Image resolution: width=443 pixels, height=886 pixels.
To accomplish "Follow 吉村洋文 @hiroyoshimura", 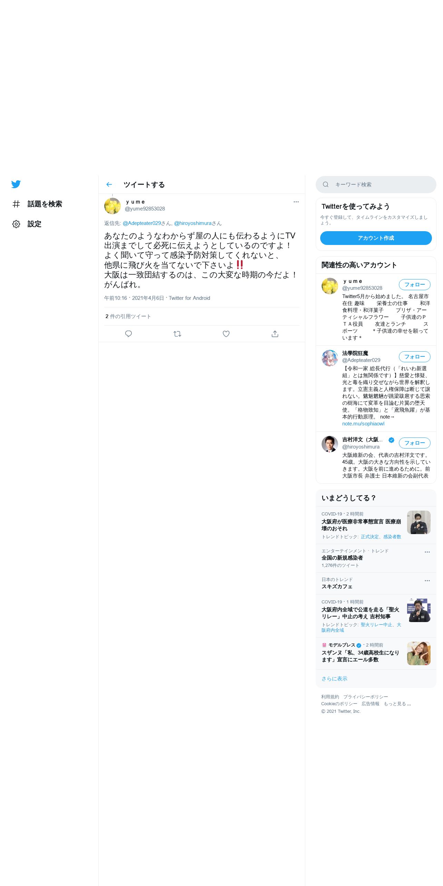I will click(x=414, y=443).
